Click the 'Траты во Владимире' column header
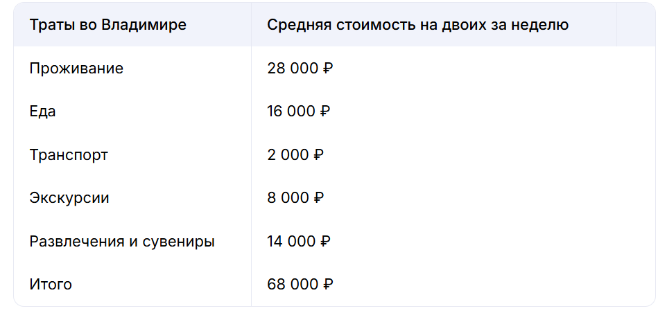 point(108,25)
